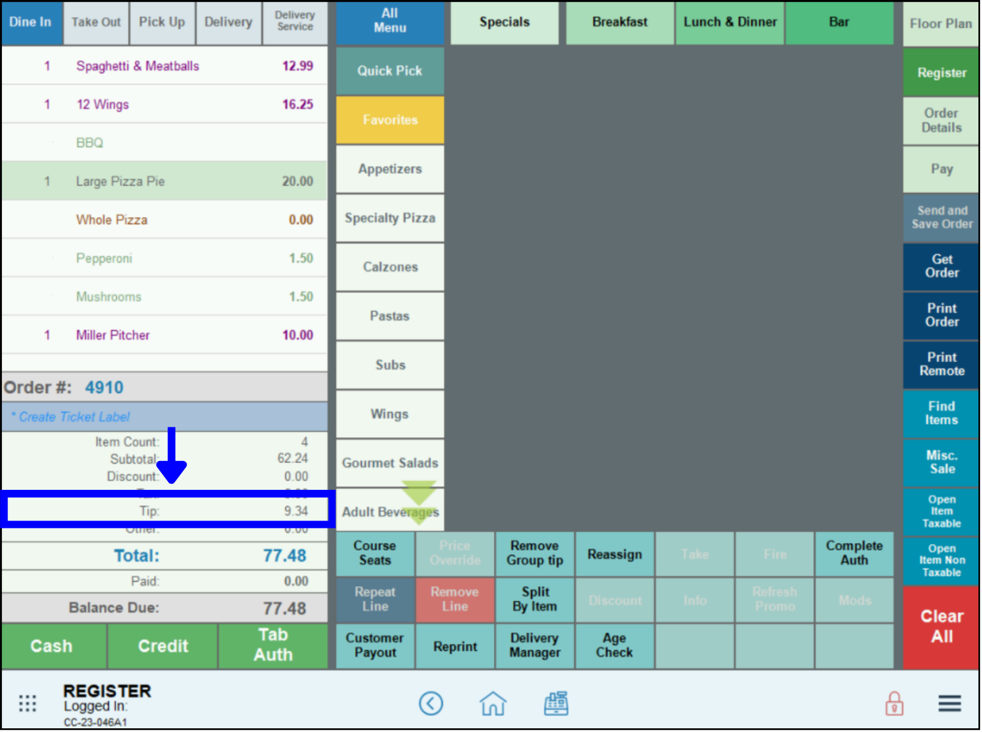Click the Customer Payout button
982x732 pixels.
pos(375,646)
